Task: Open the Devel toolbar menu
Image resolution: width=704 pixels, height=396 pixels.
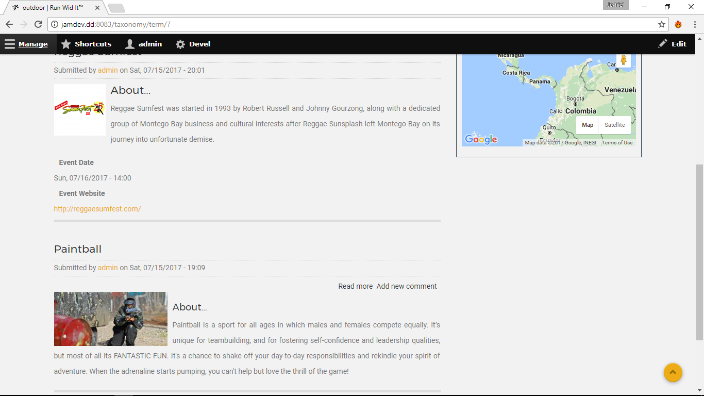Action: [193, 44]
